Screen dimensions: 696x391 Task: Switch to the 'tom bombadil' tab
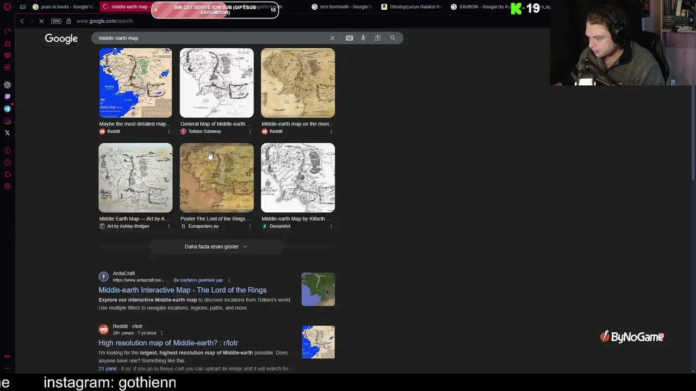343,7
